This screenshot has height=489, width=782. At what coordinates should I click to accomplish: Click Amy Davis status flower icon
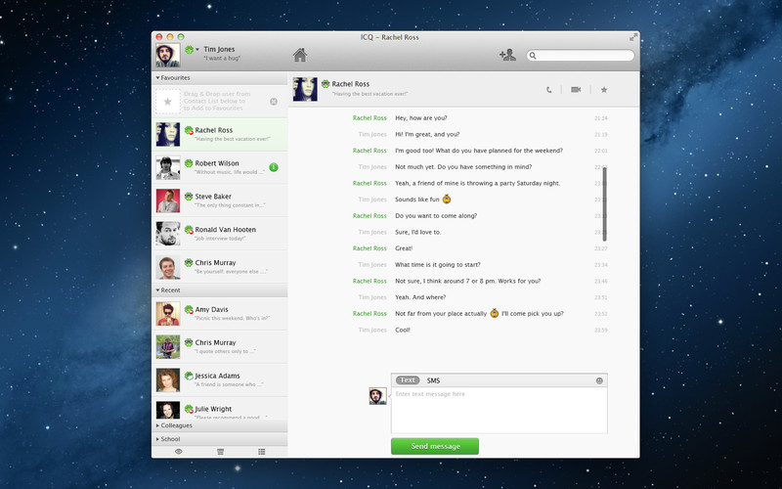(x=189, y=309)
